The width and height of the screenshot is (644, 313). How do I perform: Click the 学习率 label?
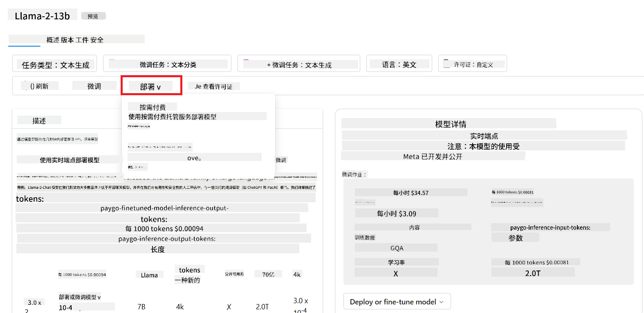point(396,262)
